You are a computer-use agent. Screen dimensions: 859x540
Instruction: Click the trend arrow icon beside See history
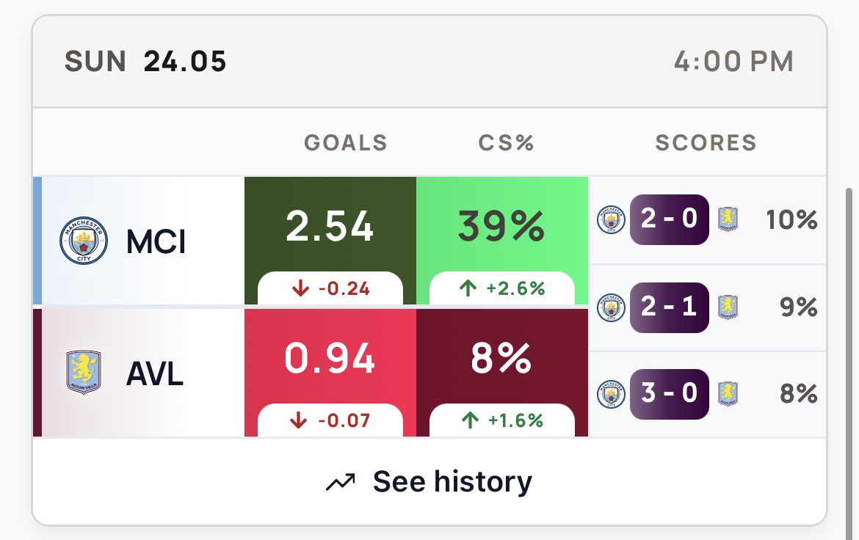340,482
